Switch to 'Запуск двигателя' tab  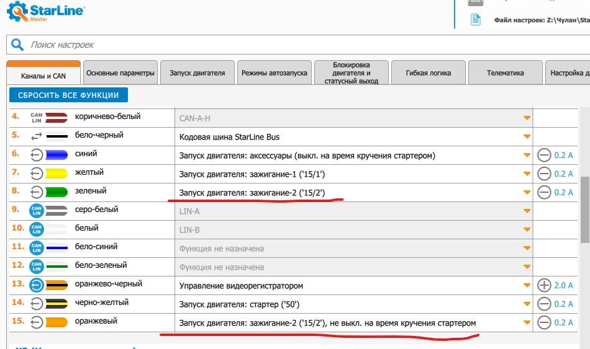pos(197,73)
